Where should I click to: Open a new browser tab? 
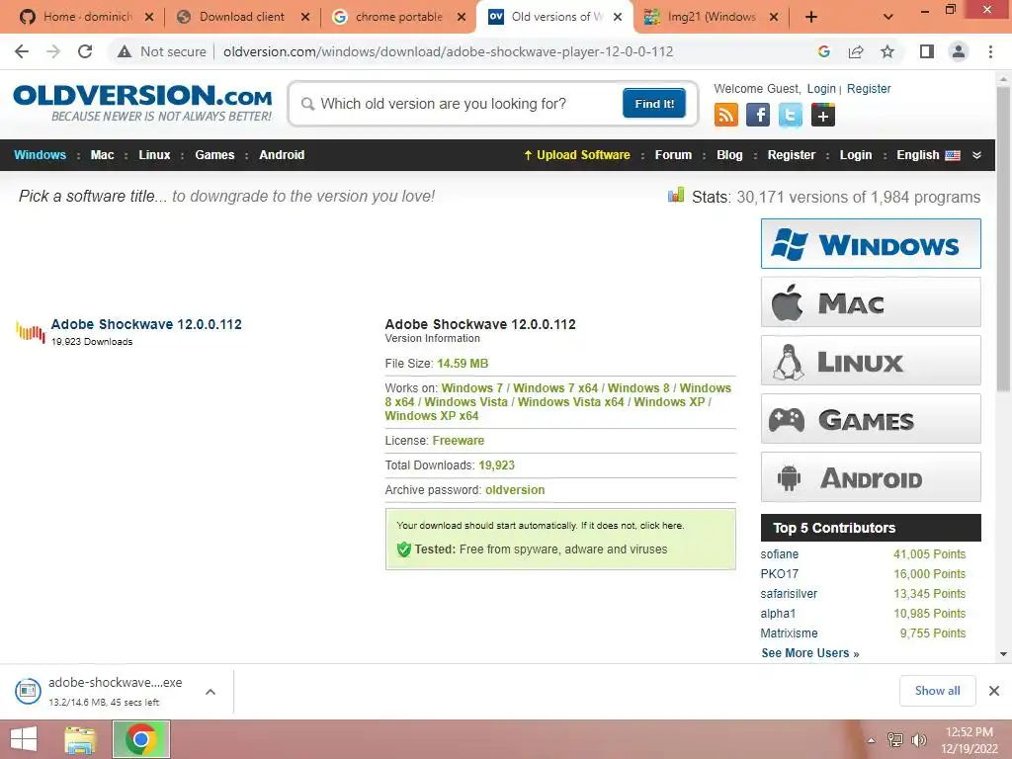click(x=811, y=17)
